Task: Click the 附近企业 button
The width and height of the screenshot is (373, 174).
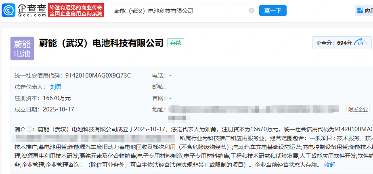Action: click(358, 109)
